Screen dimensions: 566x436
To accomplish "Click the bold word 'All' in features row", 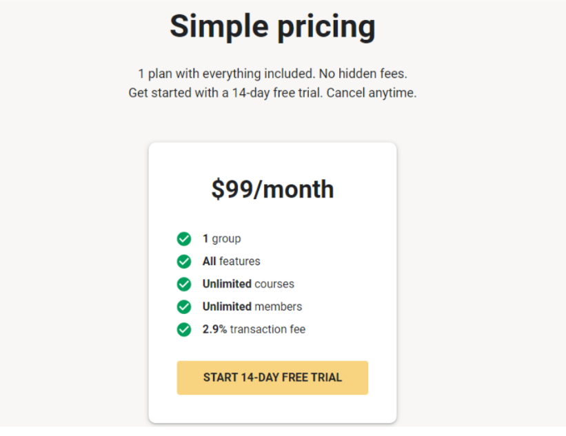I will click(x=210, y=261).
